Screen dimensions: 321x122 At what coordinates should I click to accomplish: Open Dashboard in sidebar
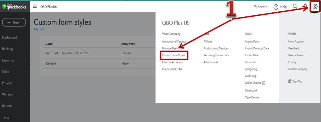(x=9, y=38)
